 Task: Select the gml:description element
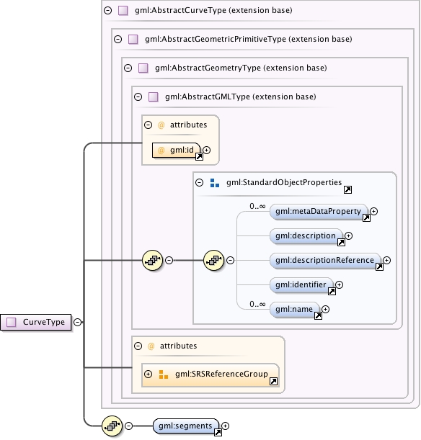tap(306, 235)
